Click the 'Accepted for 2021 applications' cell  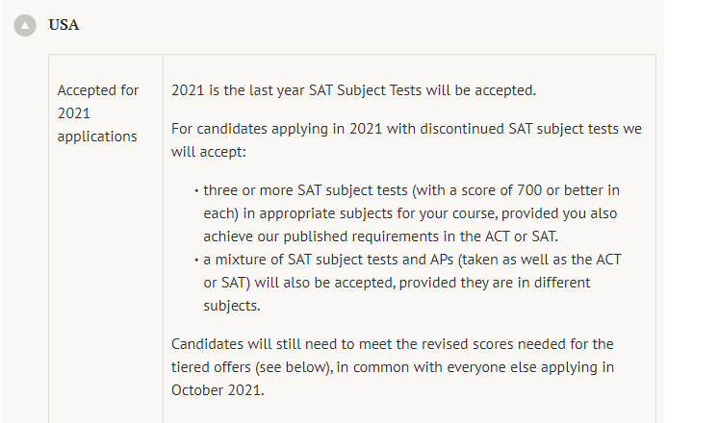coord(106,238)
